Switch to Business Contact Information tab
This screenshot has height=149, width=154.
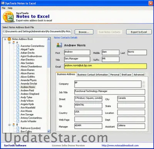pos(93,75)
